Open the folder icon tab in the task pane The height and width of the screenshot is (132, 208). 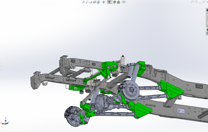pos(207,21)
